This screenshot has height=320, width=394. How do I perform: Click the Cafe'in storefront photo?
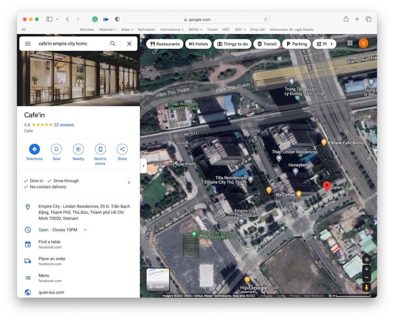click(x=78, y=78)
